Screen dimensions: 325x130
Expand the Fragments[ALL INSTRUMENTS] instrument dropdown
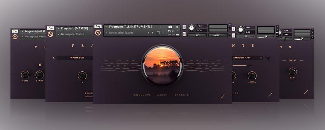[x=106, y=27]
